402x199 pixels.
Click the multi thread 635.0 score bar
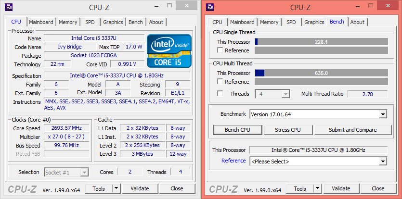tap(321, 73)
